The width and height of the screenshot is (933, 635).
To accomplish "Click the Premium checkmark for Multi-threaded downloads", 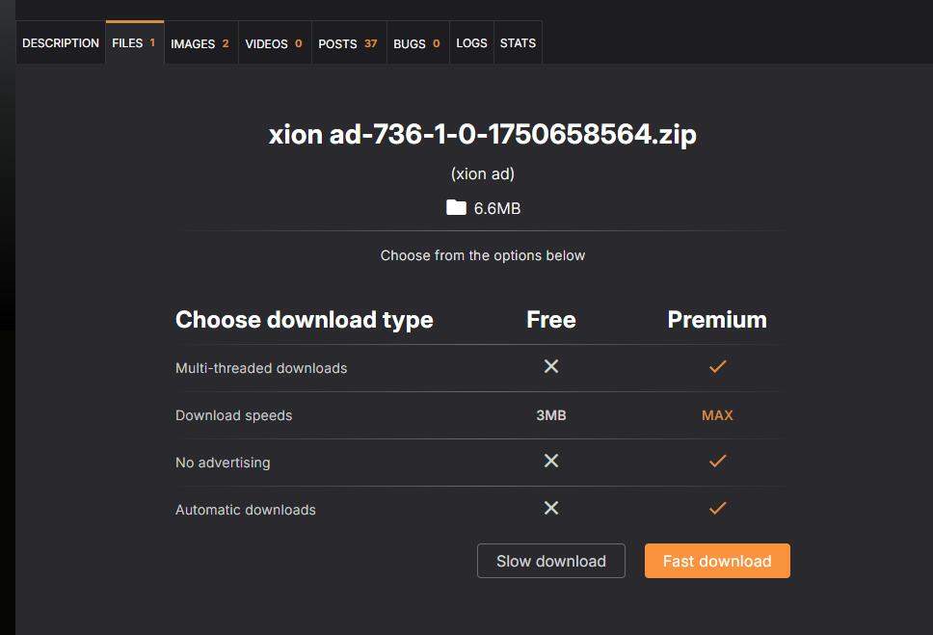I will coord(717,366).
